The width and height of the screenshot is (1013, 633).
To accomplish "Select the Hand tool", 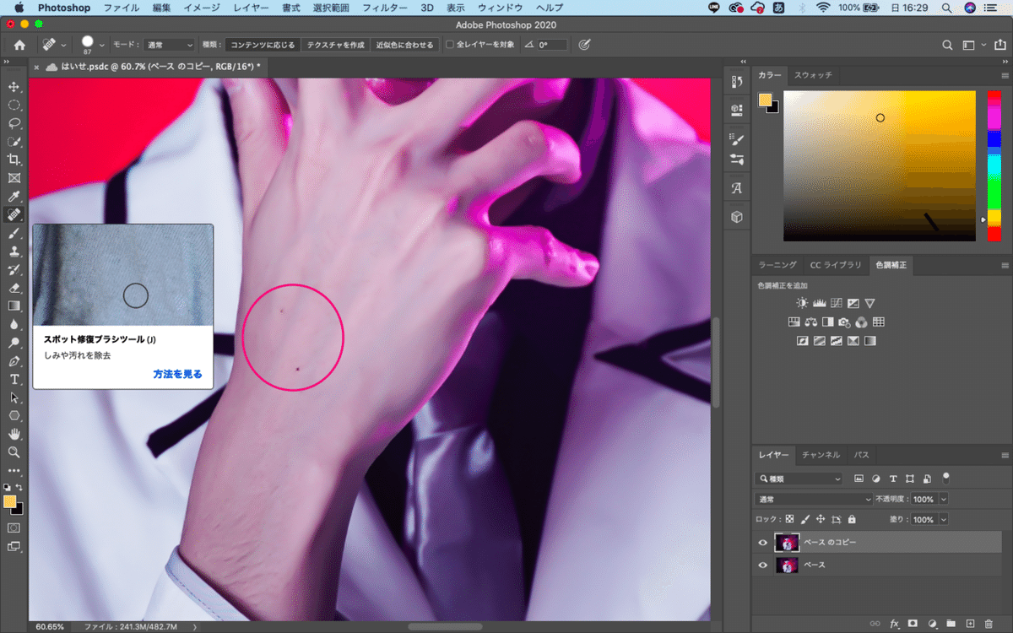I will 14,434.
